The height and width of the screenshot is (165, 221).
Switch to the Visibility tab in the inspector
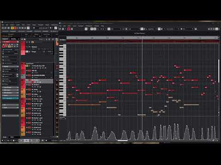click(x=13, y=39)
